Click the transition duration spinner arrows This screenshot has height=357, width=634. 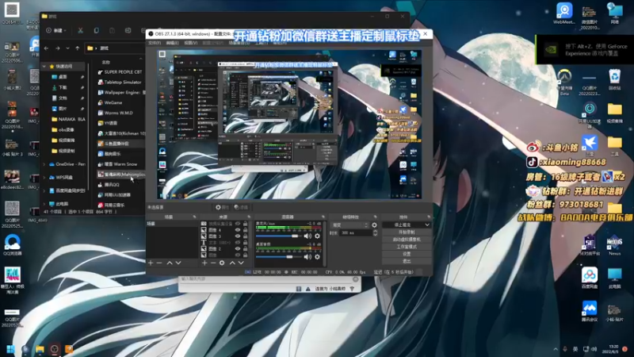[375, 233]
